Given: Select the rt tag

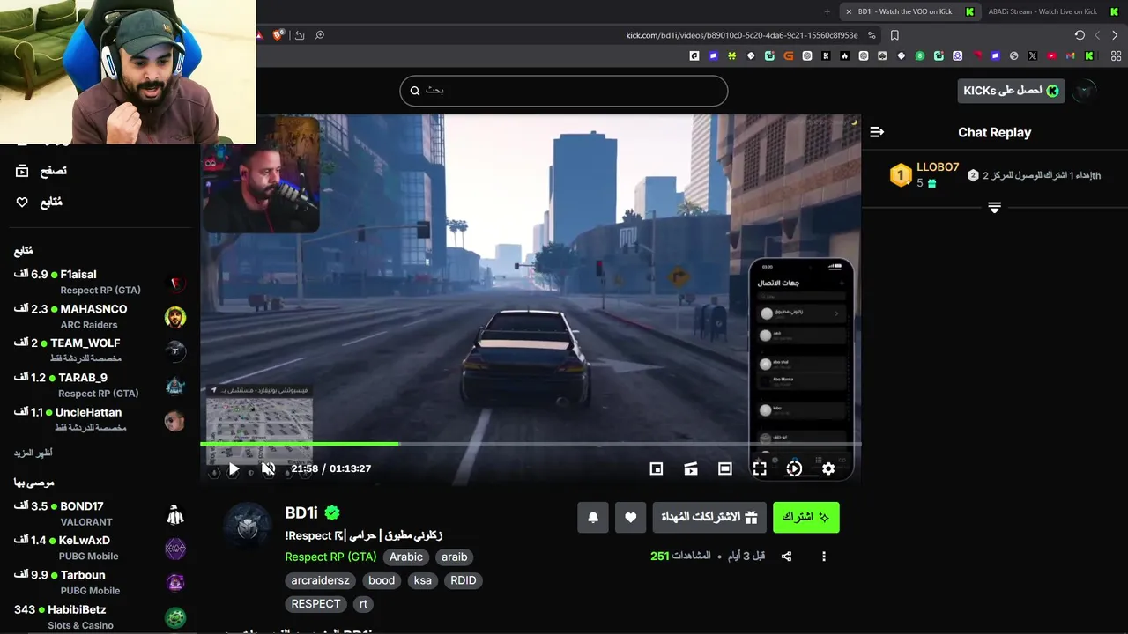Looking at the screenshot, I should [363, 604].
